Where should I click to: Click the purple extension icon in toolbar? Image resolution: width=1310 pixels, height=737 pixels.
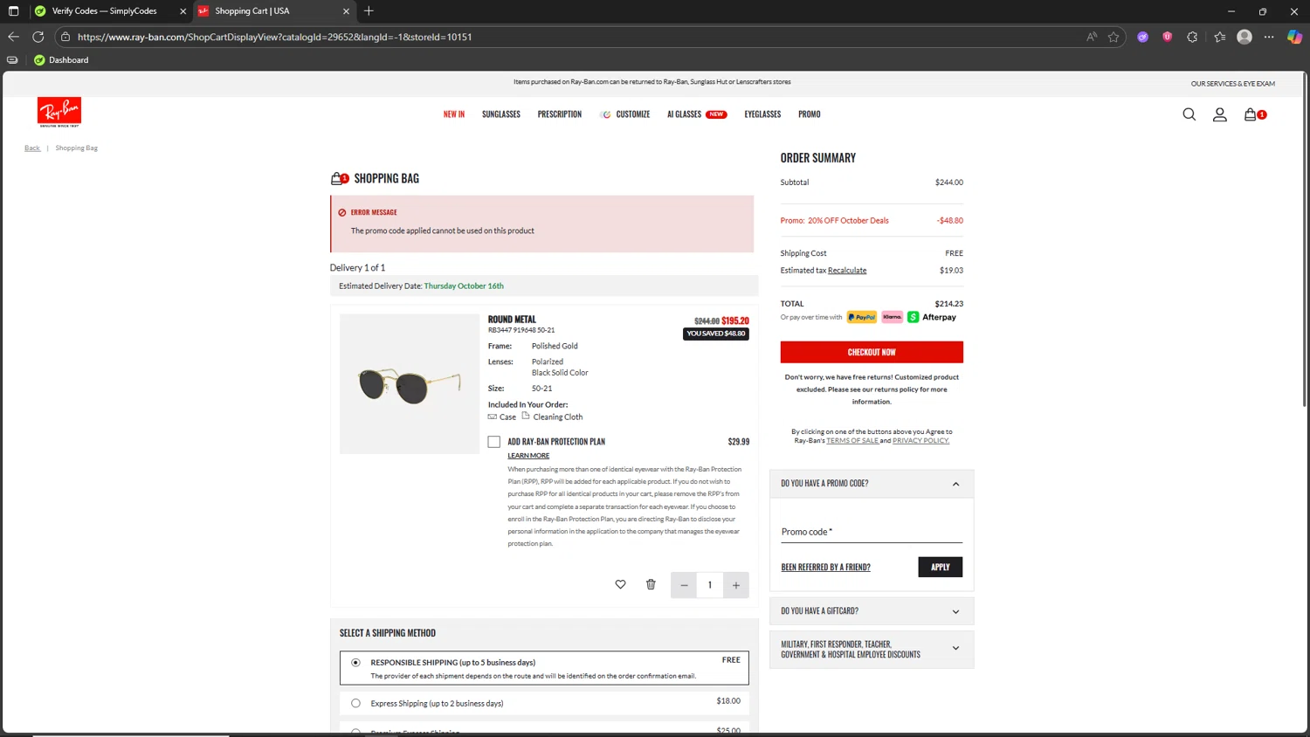pos(1142,37)
